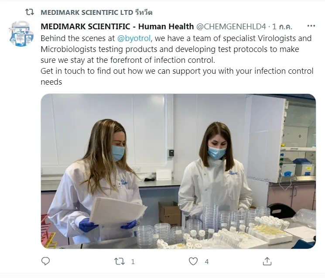Click the woman on the left in photo
325x278 pixels.
[96, 182]
